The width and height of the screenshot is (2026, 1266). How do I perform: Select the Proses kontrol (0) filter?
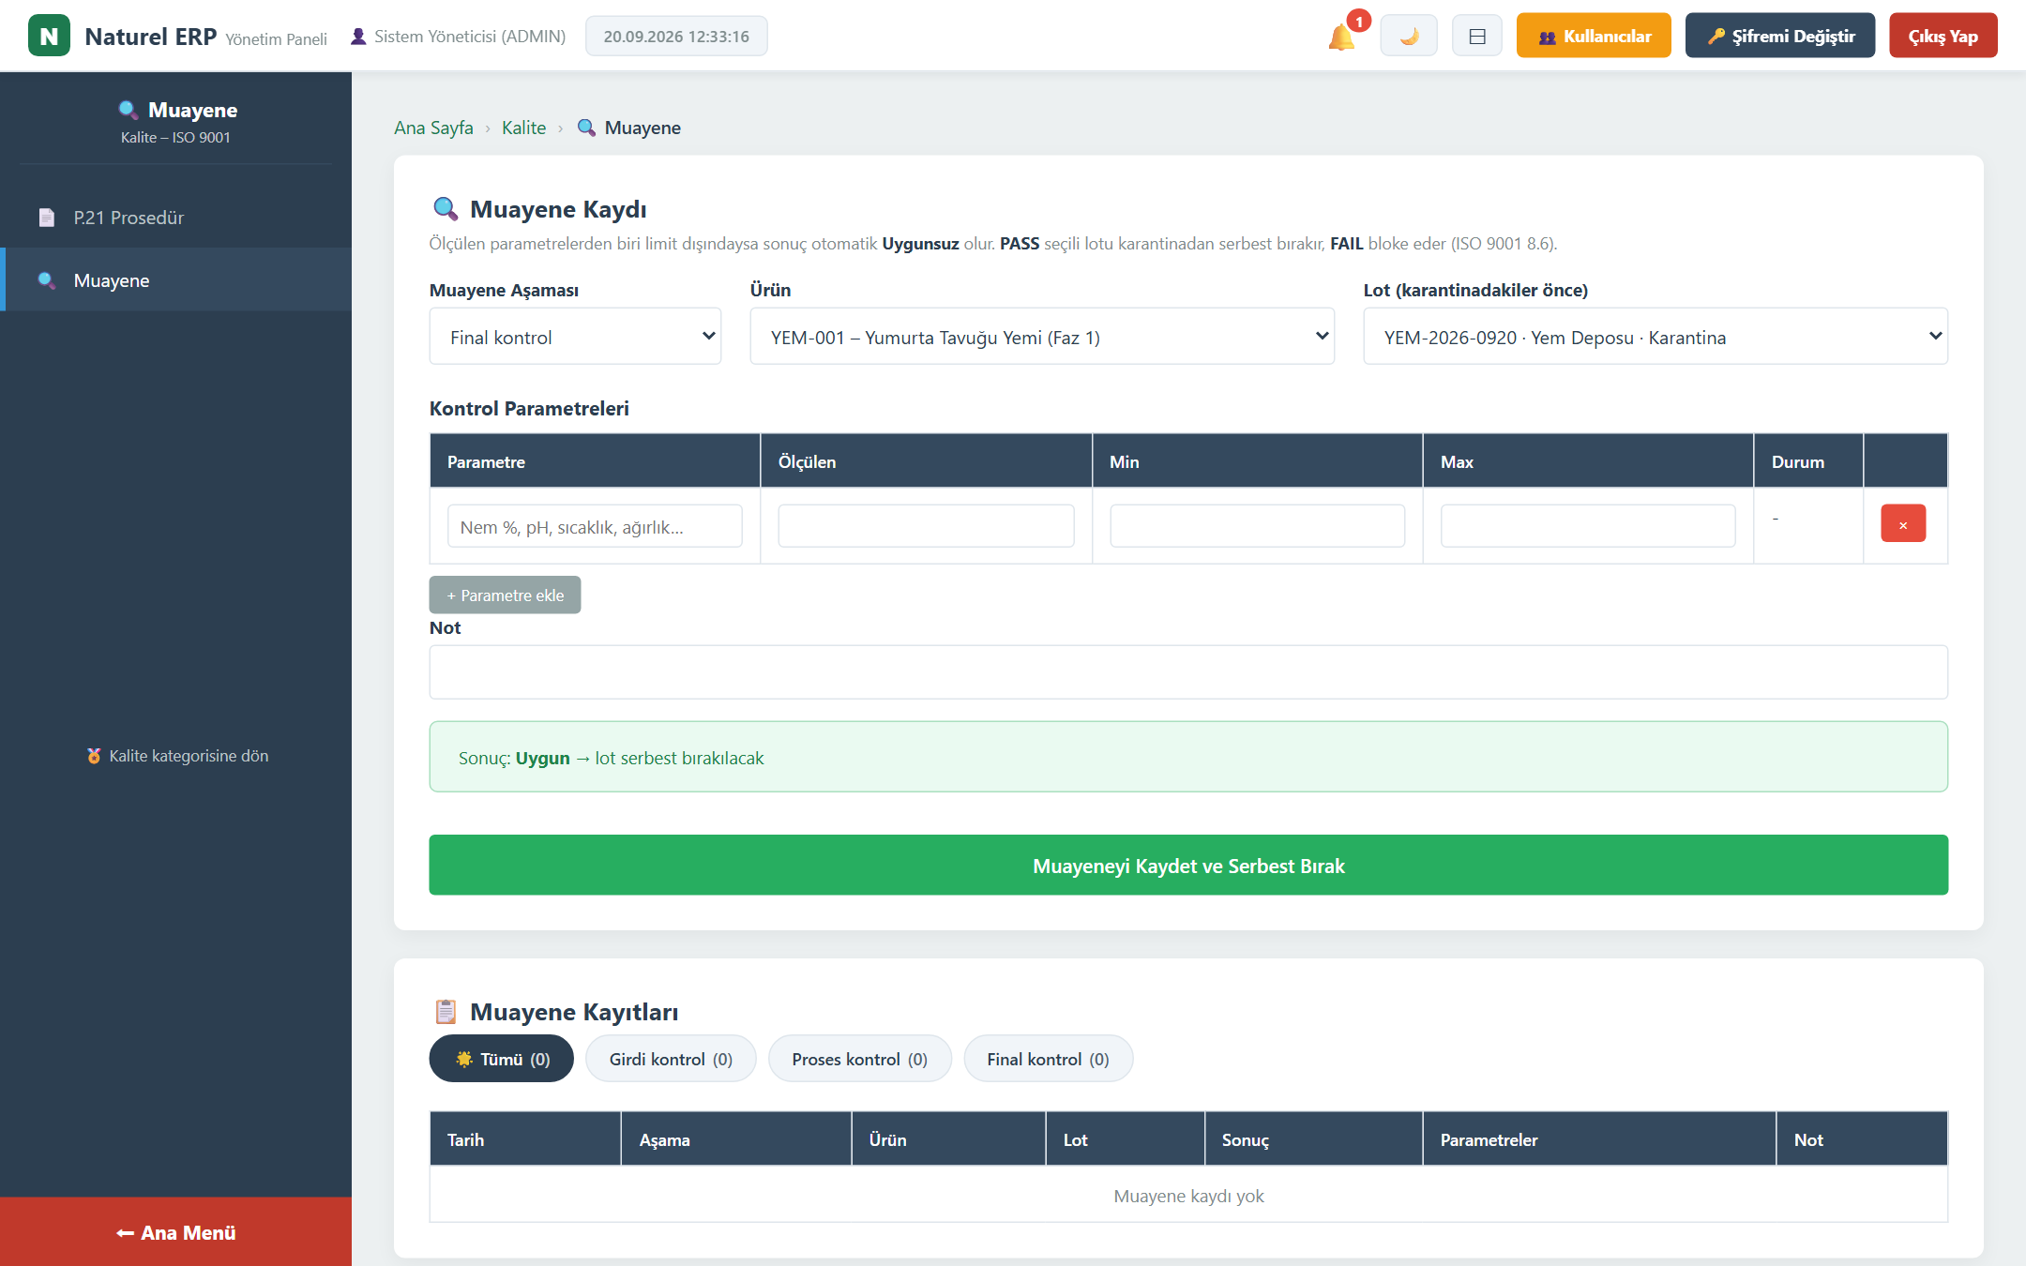tap(859, 1059)
